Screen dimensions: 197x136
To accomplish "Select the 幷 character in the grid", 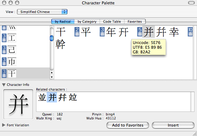I will (161, 32).
